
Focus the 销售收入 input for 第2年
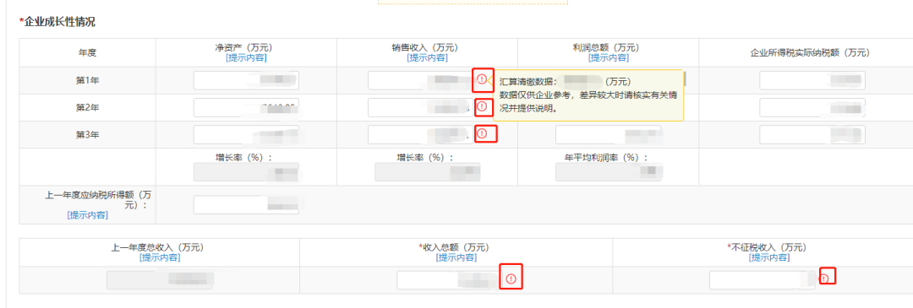tap(420, 107)
